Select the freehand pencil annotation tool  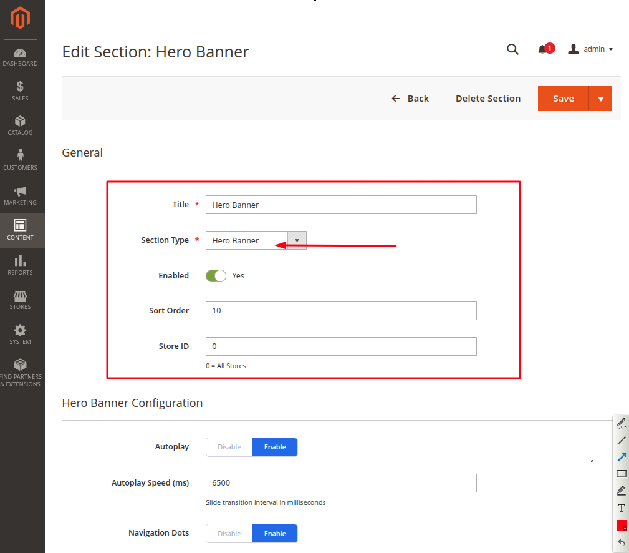pyautogui.click(x=622, y=423)
